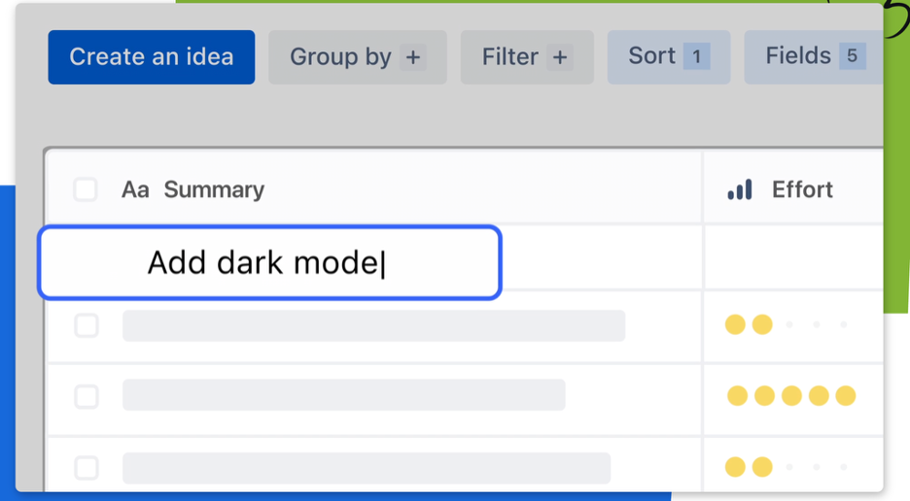Click the Sort count badge
This screenshot has height=501, width=910.
(696, 56)
